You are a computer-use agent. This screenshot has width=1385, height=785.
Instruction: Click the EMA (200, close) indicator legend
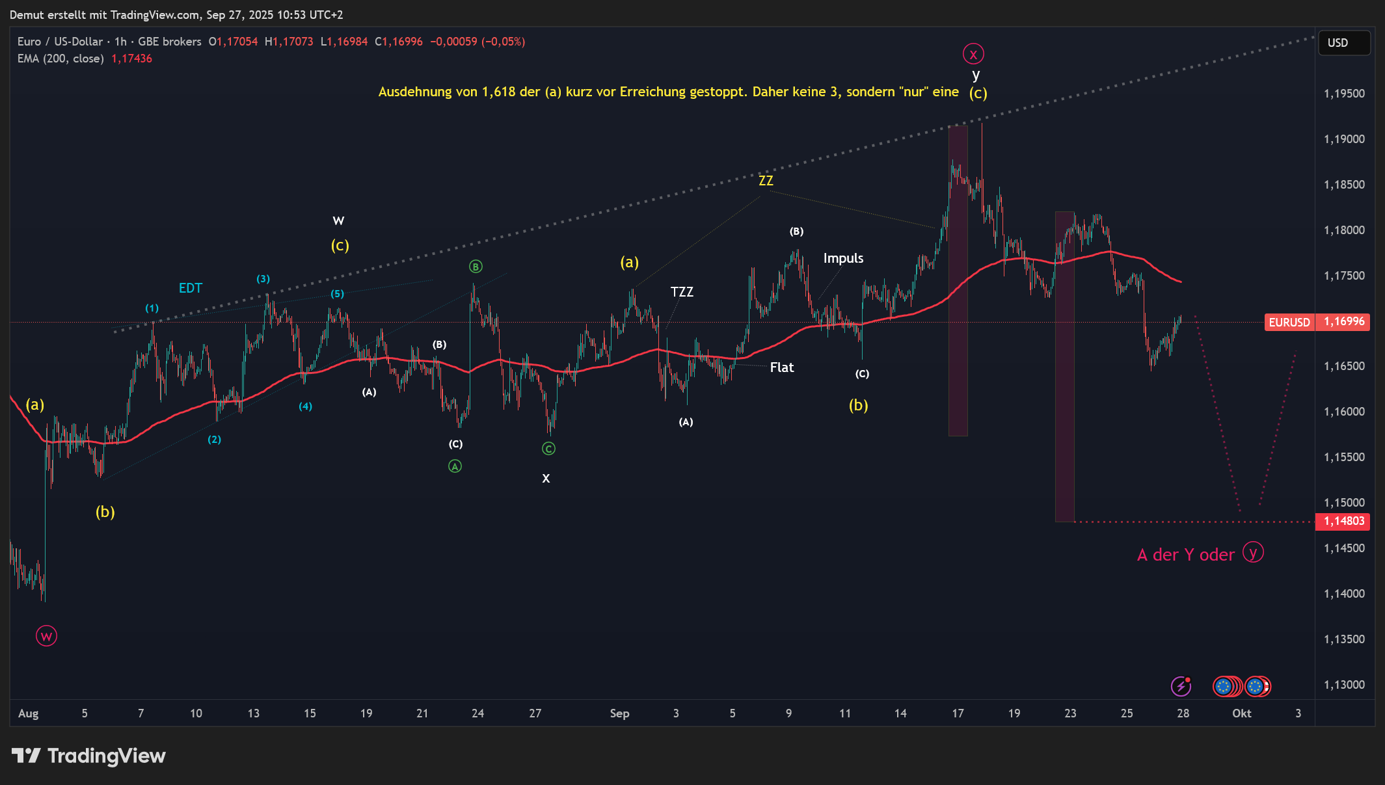pyautogui.click(x=61, y=59)
